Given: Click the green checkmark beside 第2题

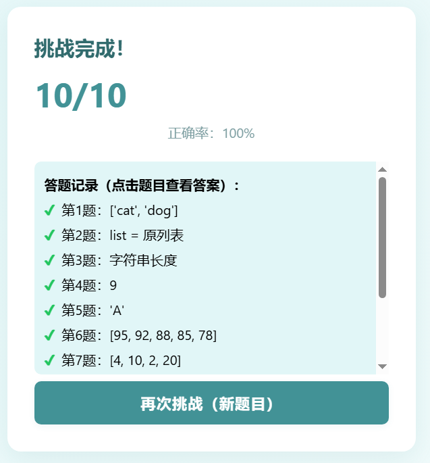Looking at the screenshot, I should 49,235.
